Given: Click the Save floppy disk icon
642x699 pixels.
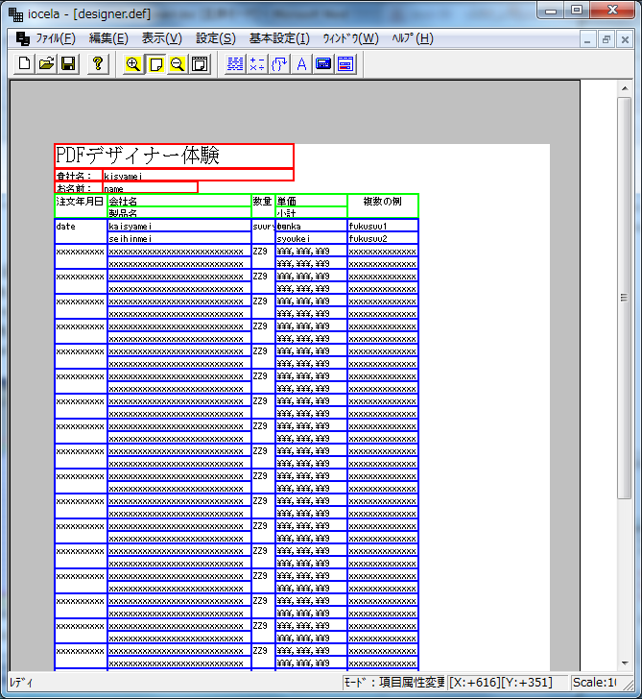Looking at the screenshot, I should pos(68,64).
